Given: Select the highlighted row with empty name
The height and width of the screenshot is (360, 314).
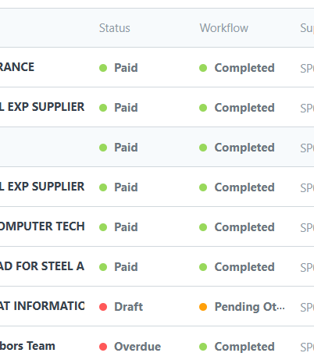Looking at the screenshot, I should pos(157,147).
